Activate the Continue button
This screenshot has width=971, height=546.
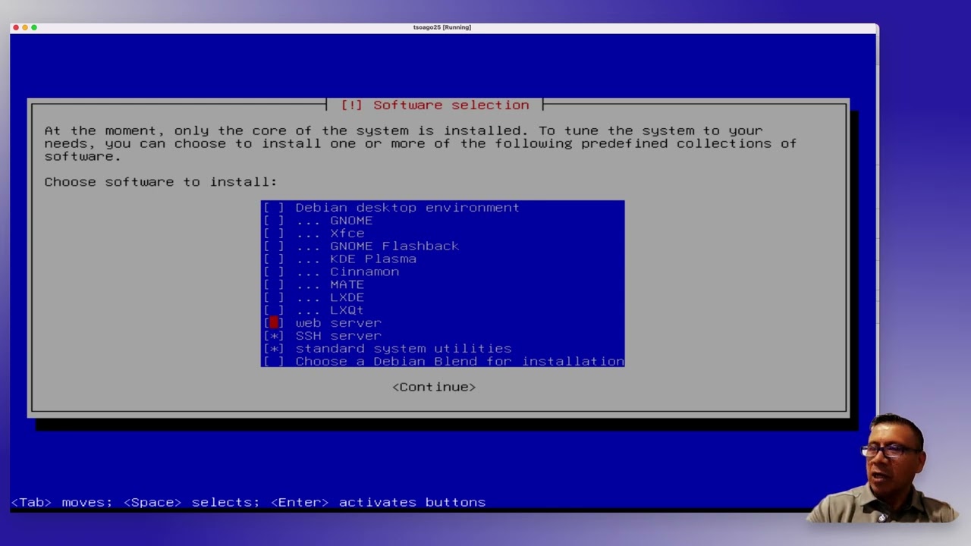434,387
